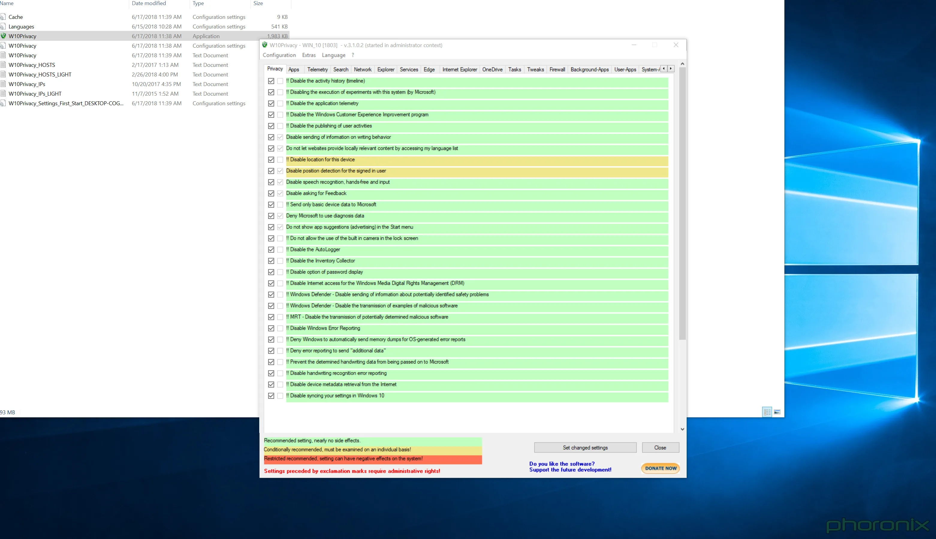Switch to the OneDrive tab

[x=492, y=70]
